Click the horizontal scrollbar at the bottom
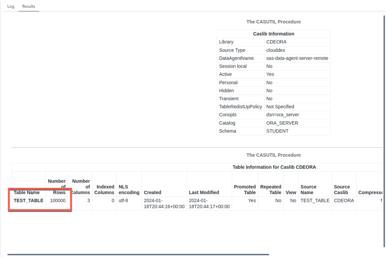 138,254
